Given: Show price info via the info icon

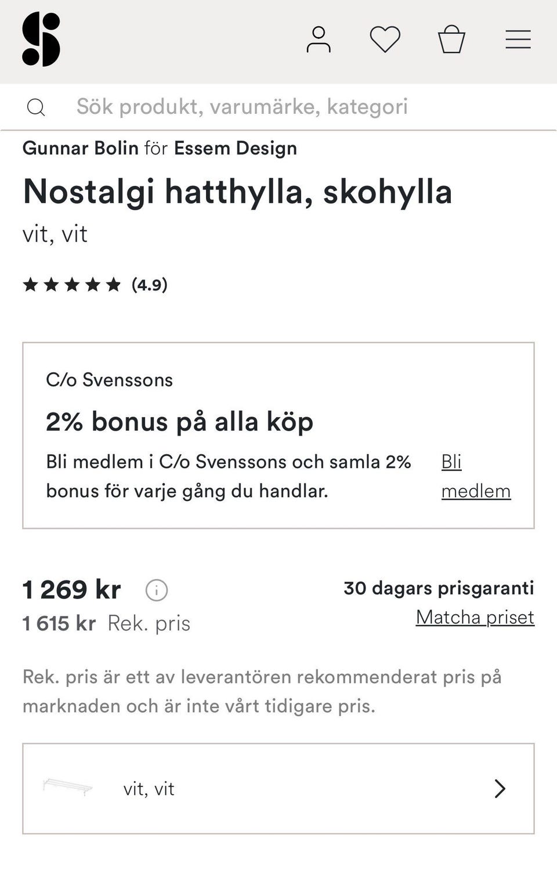Looking at the screenshot, I should [157, 590].
